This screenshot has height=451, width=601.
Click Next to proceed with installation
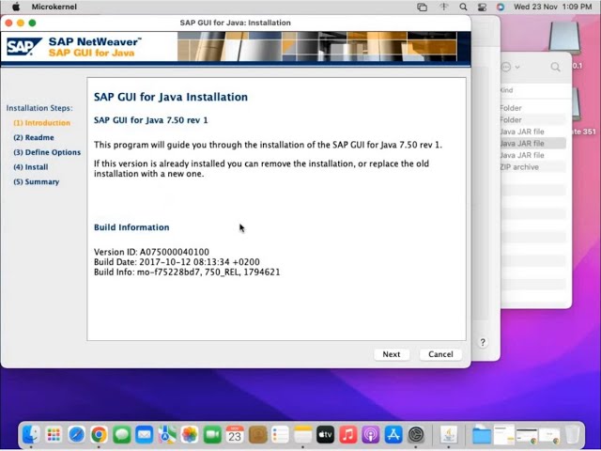[x=392, y=354]
